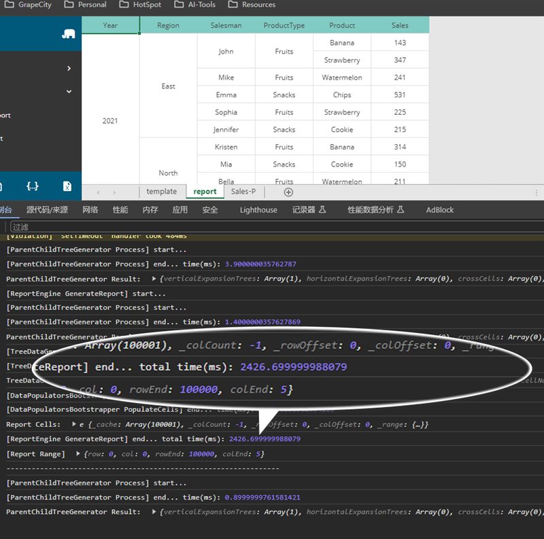Click the Excel export file icon
This screenshot has height=539, width=544.
pos(67,187)
